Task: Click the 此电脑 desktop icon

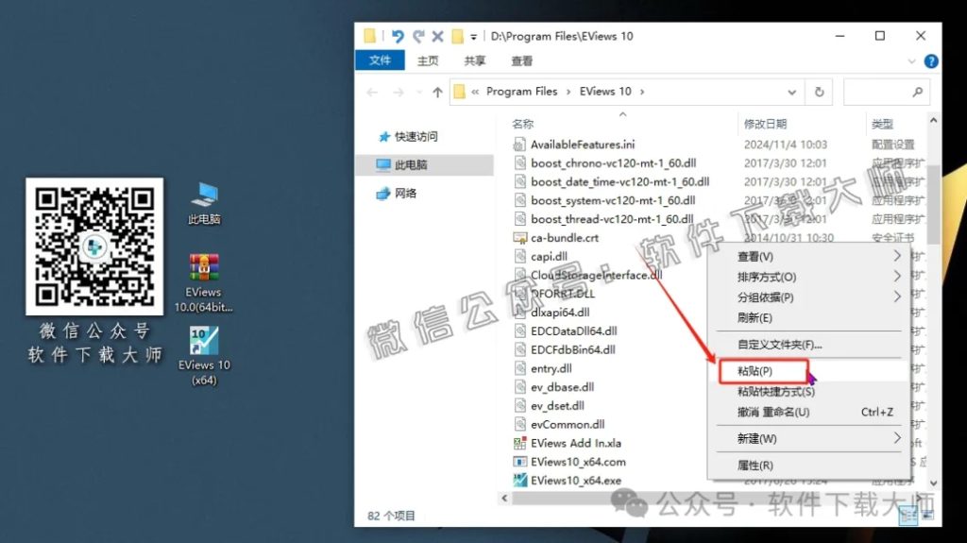Action: point(204,204)
